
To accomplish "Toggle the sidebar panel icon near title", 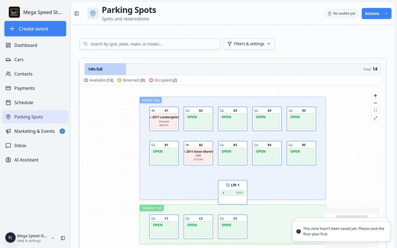I will pos(77,14).
